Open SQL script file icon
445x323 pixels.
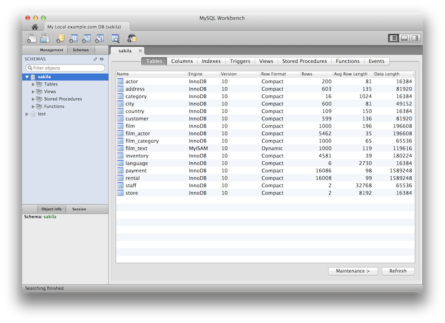45,38
